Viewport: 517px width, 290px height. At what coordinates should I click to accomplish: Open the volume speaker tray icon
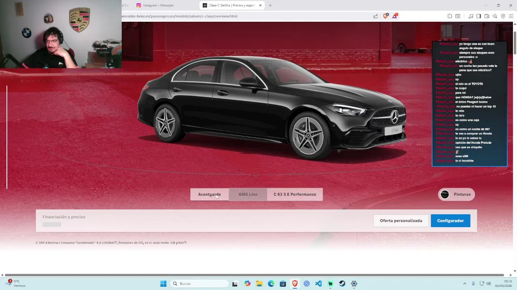pyautogui.click(x=488, y=284)
